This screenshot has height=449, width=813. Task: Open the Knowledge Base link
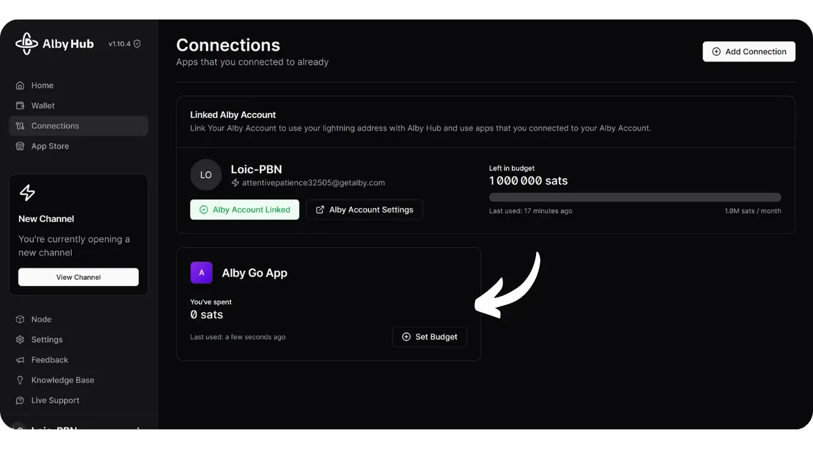tap(62, 381)
